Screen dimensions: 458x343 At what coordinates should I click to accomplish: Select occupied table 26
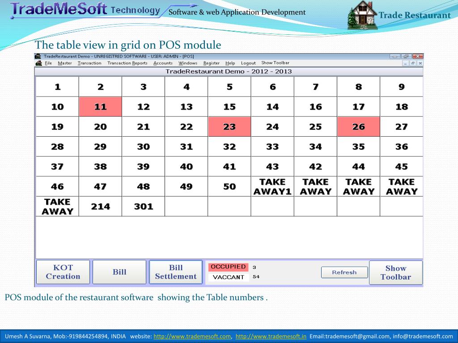(x=358, y=126)
